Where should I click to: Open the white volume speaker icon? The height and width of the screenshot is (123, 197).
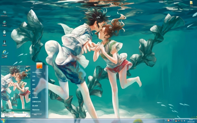184,121
